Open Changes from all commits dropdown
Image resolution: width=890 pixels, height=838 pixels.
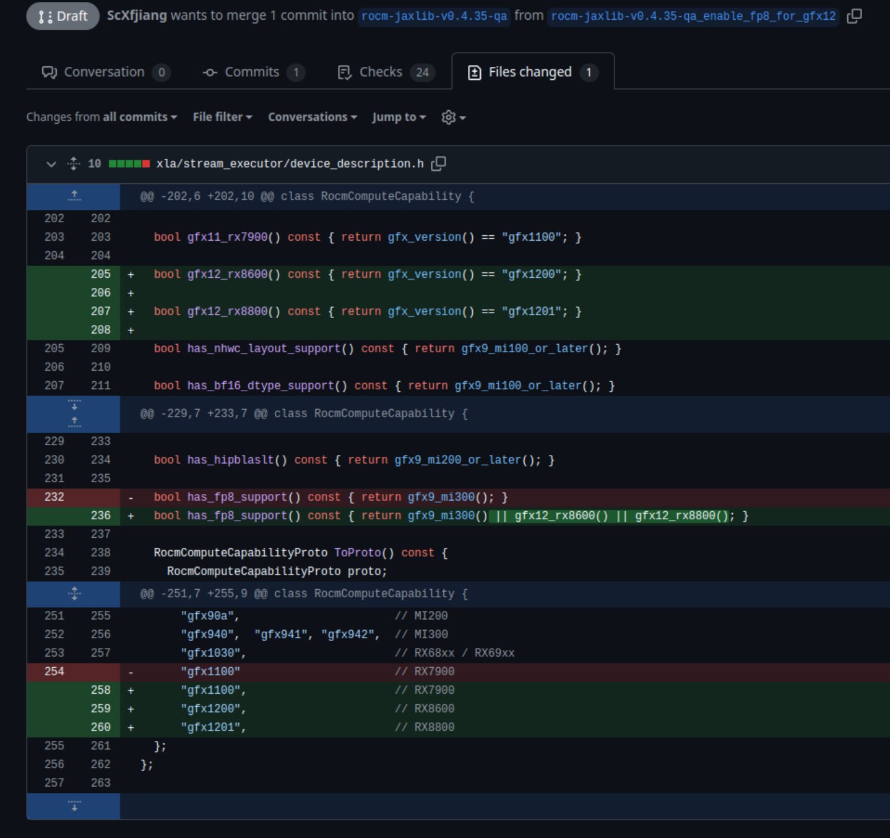tap(102, 117)
